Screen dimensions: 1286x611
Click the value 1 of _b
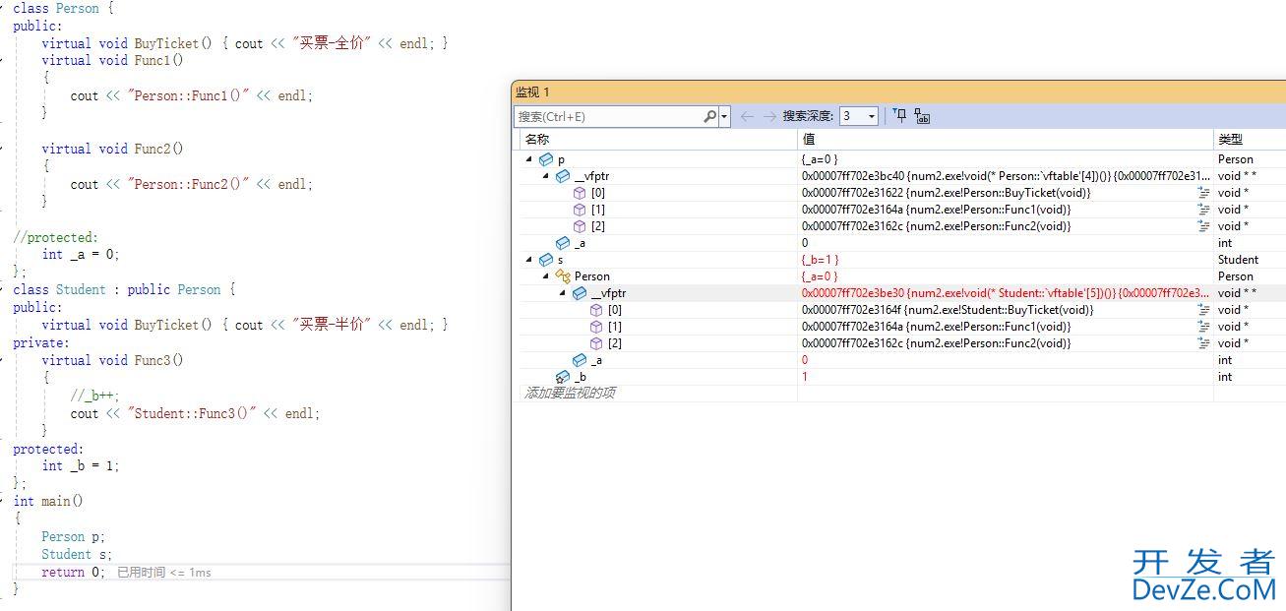click(x=805, y=377)
